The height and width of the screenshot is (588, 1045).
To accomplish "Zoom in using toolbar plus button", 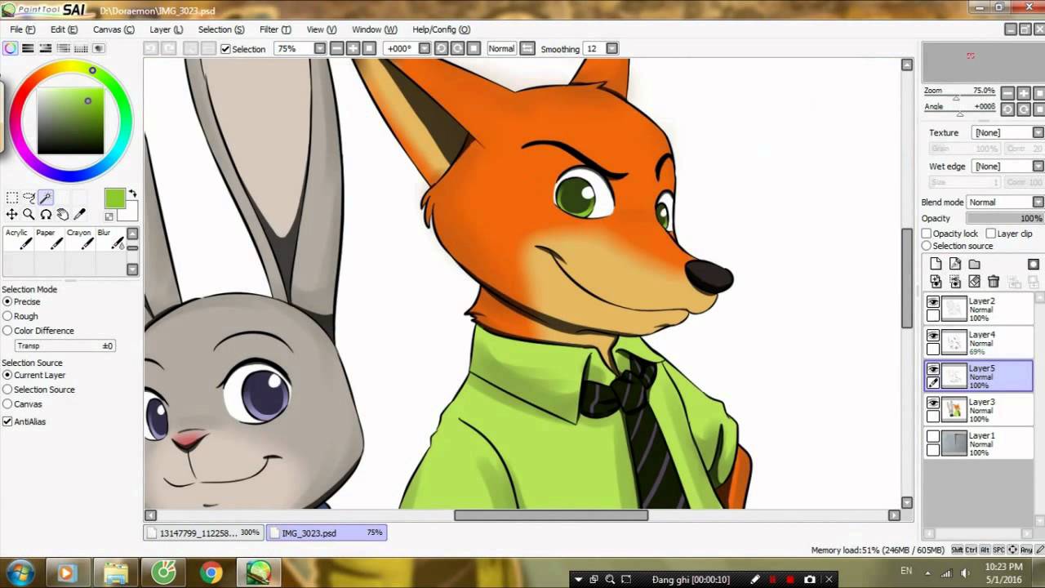I will [353, 48].
